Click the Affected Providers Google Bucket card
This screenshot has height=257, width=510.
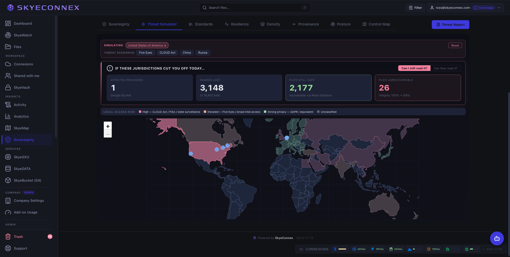click(x=150, y=88)
